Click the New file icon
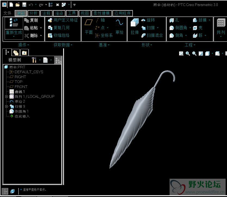Image resolution: width=227 pixels, height=197 pixels. 11,5
